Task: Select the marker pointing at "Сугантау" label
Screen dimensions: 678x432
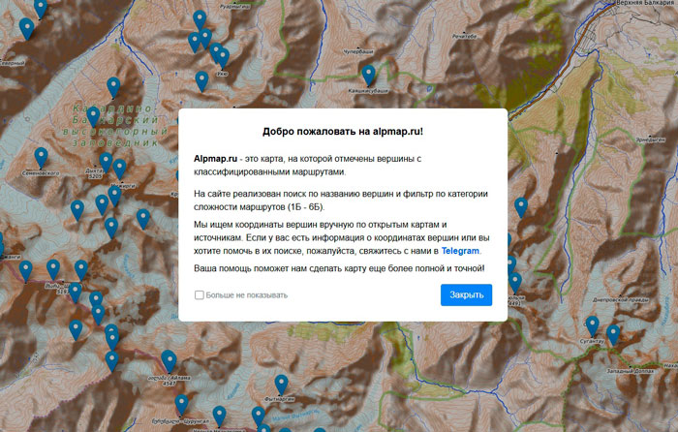Action: point(593,326)
